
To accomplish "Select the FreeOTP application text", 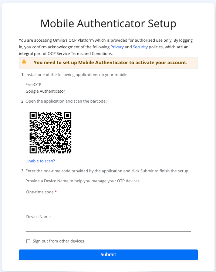I will (x=33, y=85).
